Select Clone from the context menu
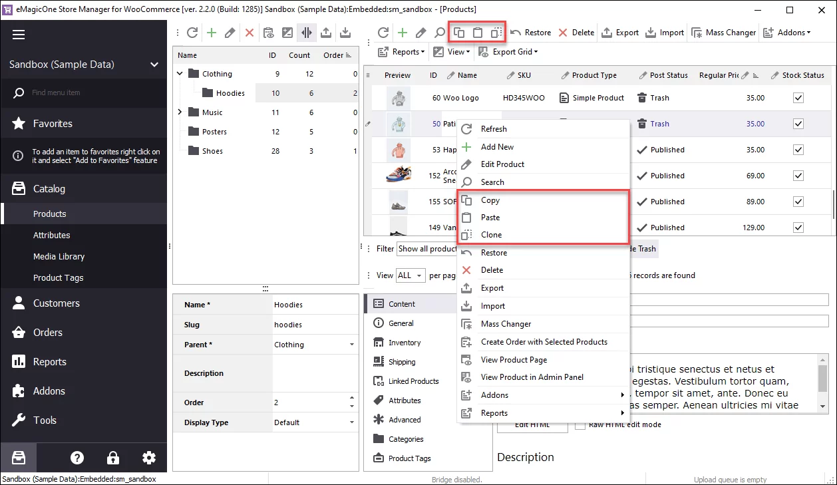The height and width of the screenshot is (485, 837). 491,235
